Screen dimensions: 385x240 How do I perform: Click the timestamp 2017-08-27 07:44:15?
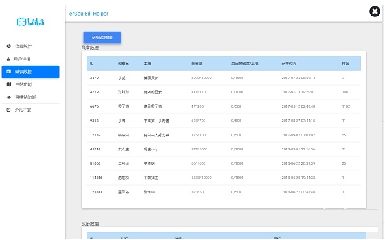click(x=298, y=121)
